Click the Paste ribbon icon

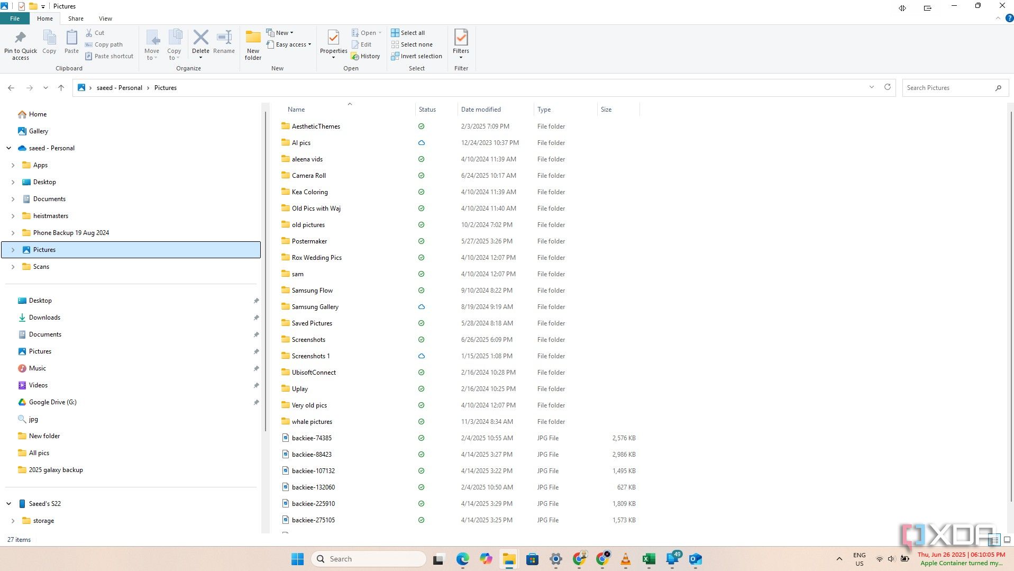pyautogui.click(x=71, y=42)
